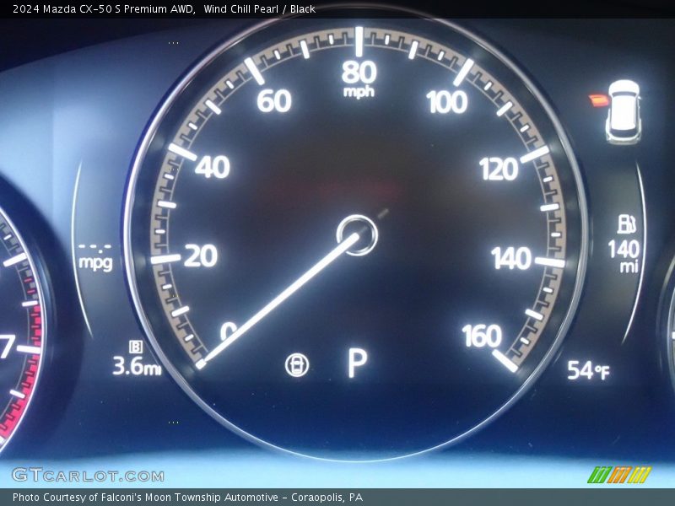Click the 54°F outside temperature reading
This screenshot has width=675, height=506.
(588, 370)
